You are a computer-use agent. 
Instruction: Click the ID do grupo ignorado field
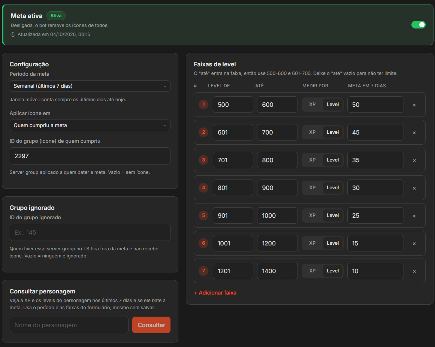coord(90,232)
